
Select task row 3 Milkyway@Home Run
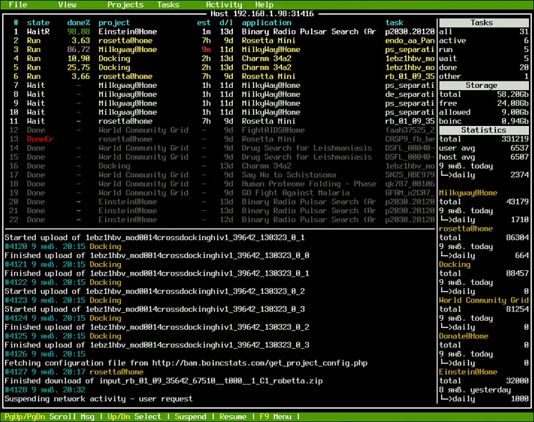220,49
